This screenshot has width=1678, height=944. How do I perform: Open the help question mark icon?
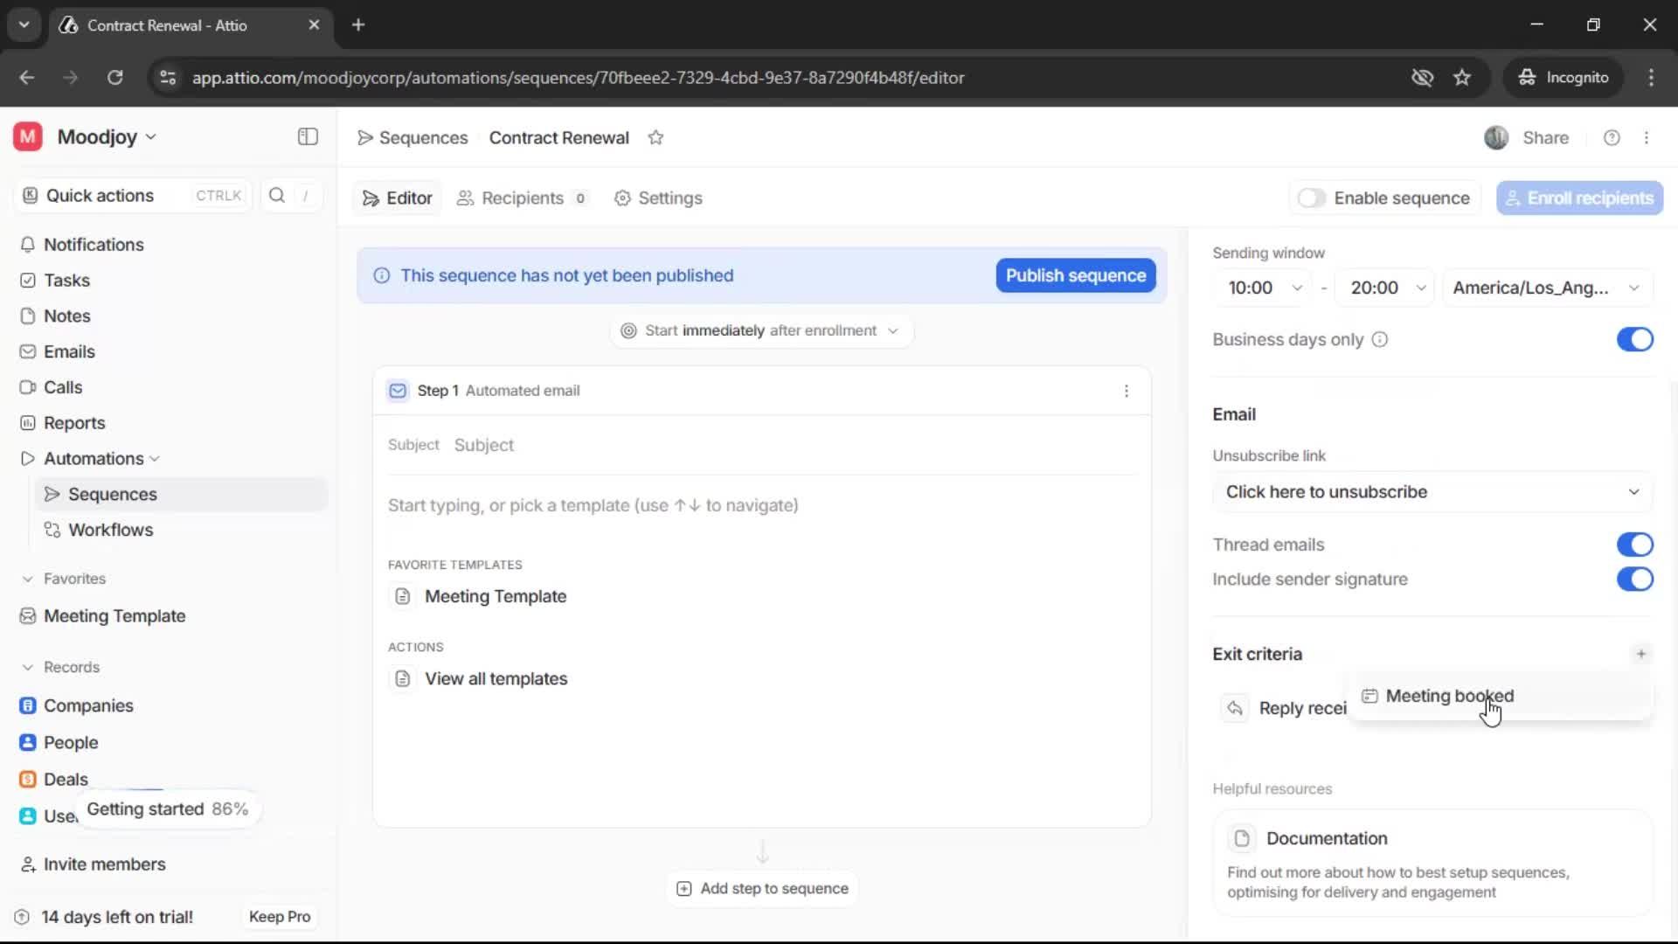(x=1612, y=138)
